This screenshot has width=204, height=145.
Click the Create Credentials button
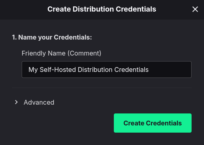(x=153, y=123)
